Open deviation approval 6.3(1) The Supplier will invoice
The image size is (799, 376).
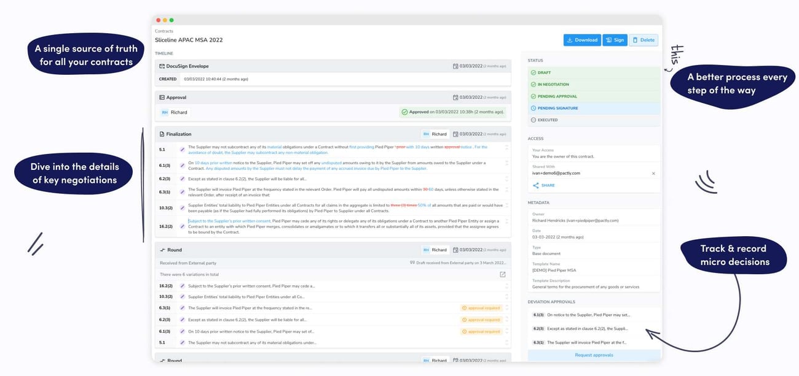click(x=594, y=343)
